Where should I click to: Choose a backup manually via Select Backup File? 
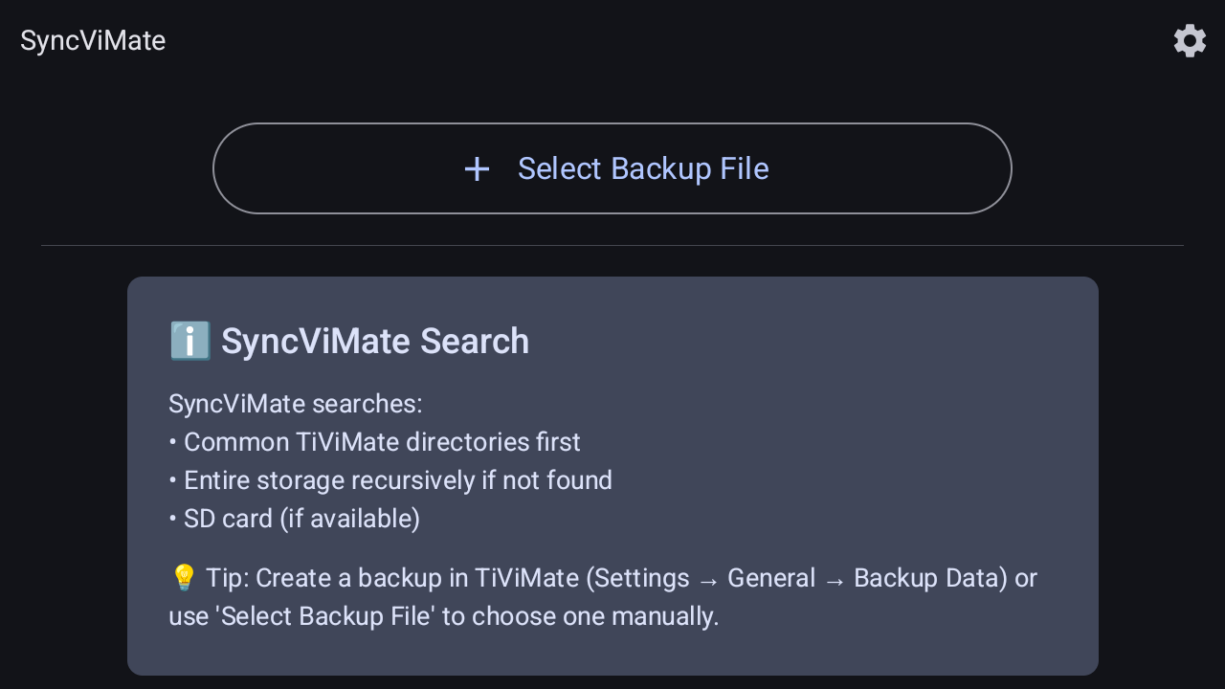click(612, 168)
